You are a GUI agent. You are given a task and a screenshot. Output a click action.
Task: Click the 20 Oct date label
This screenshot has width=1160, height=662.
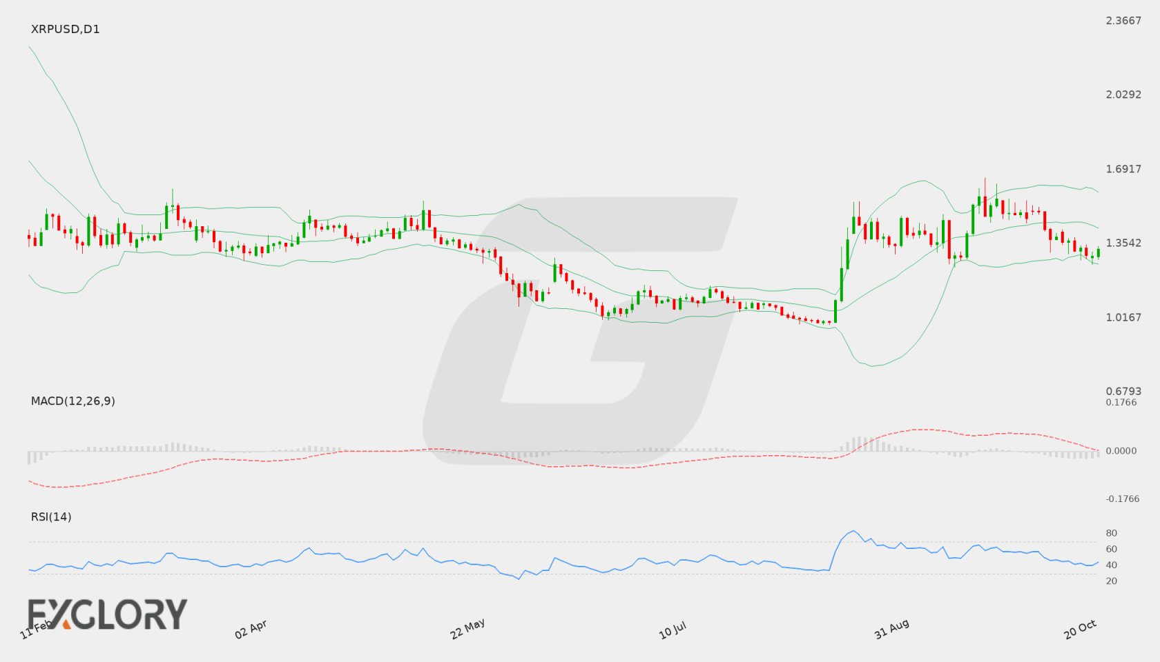point(1081,629)
